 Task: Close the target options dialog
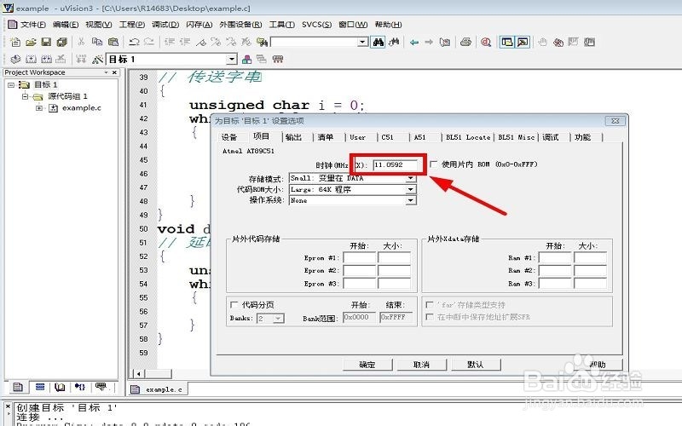pyautogui.click(x=615, y=121)
